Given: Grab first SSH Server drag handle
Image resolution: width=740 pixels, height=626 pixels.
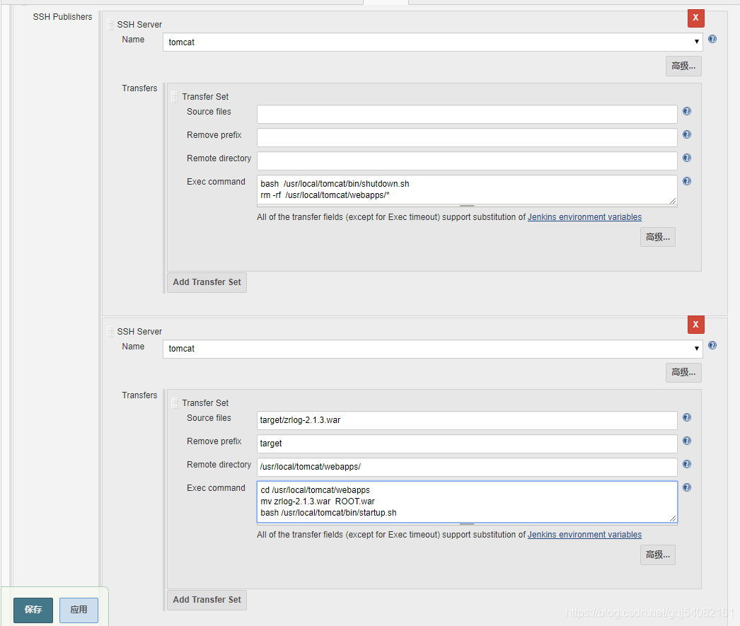Looking at the screenshot, I should point(110,25).
